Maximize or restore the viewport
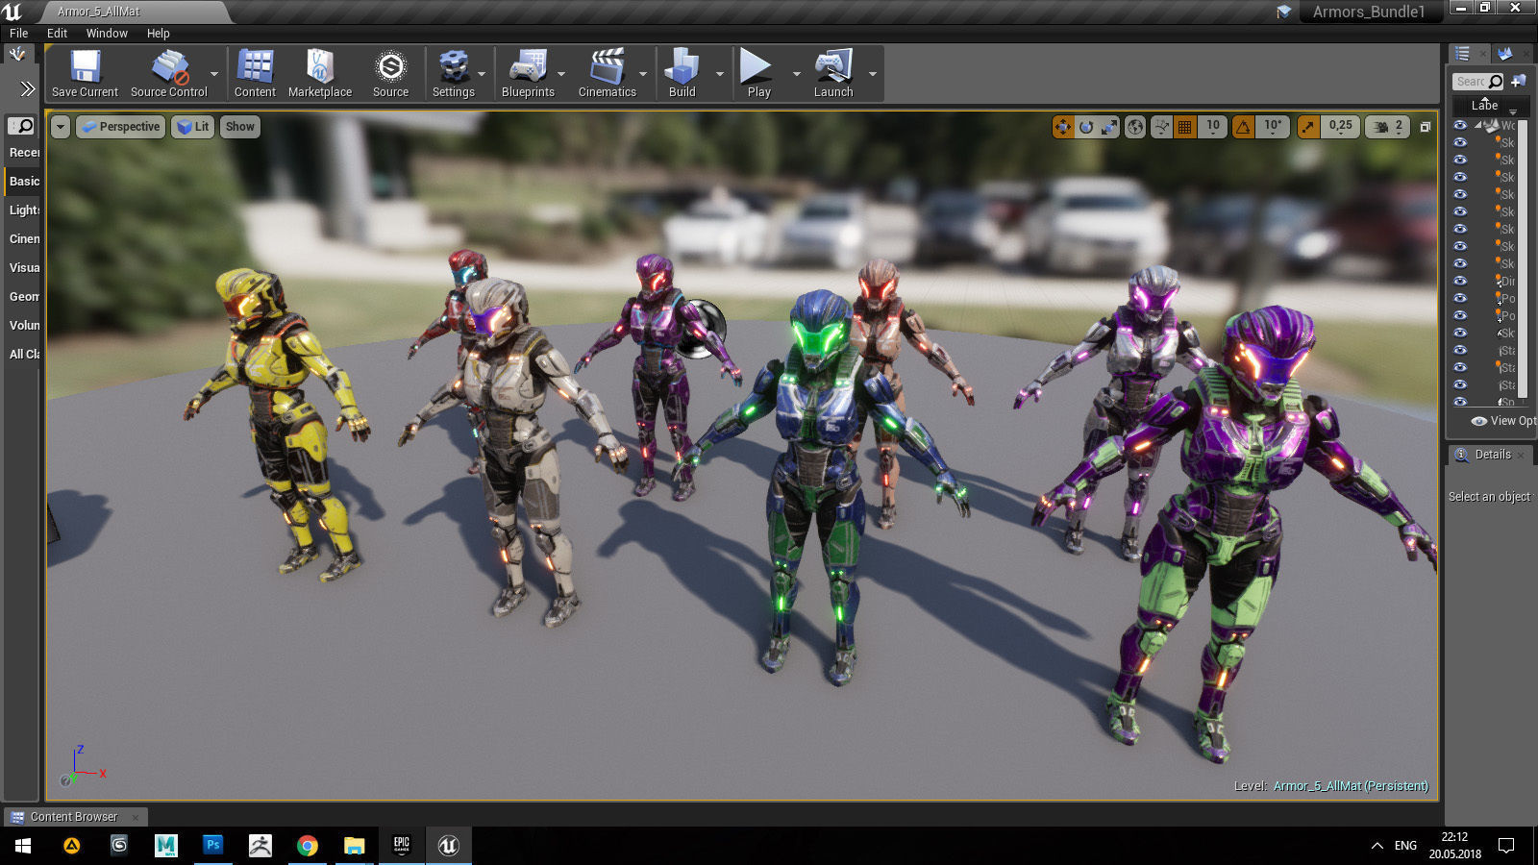The width and height of the screenshot is (1538, 865). [1426, 127]
